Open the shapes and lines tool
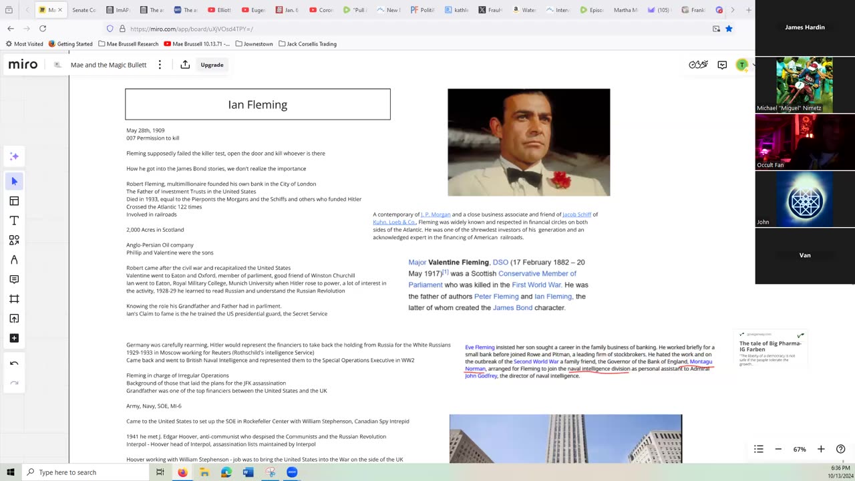The width and height of the screenshot is (855, 481). point(14,240)
